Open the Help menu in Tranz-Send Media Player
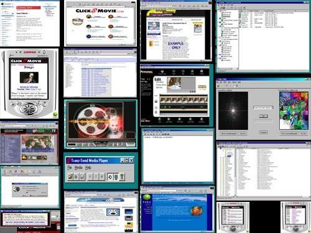Screen dimensions: 311x233 click(x=88, y=168)
